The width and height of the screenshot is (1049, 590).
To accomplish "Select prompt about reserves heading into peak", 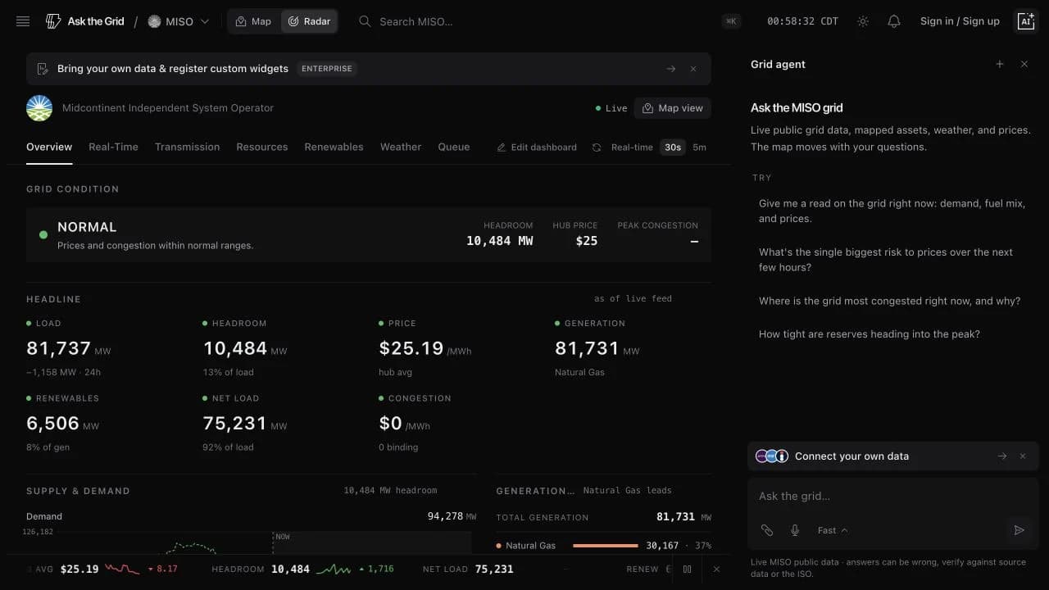I will point(892,334).
